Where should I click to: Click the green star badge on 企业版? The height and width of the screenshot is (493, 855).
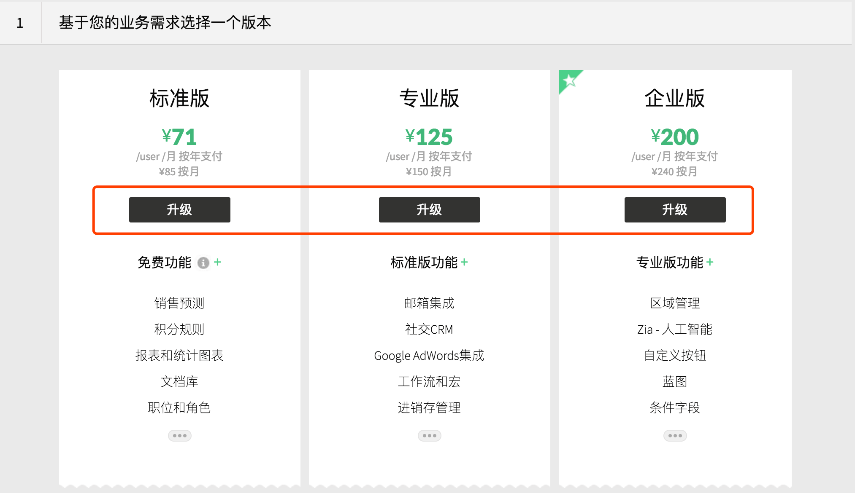569,80
